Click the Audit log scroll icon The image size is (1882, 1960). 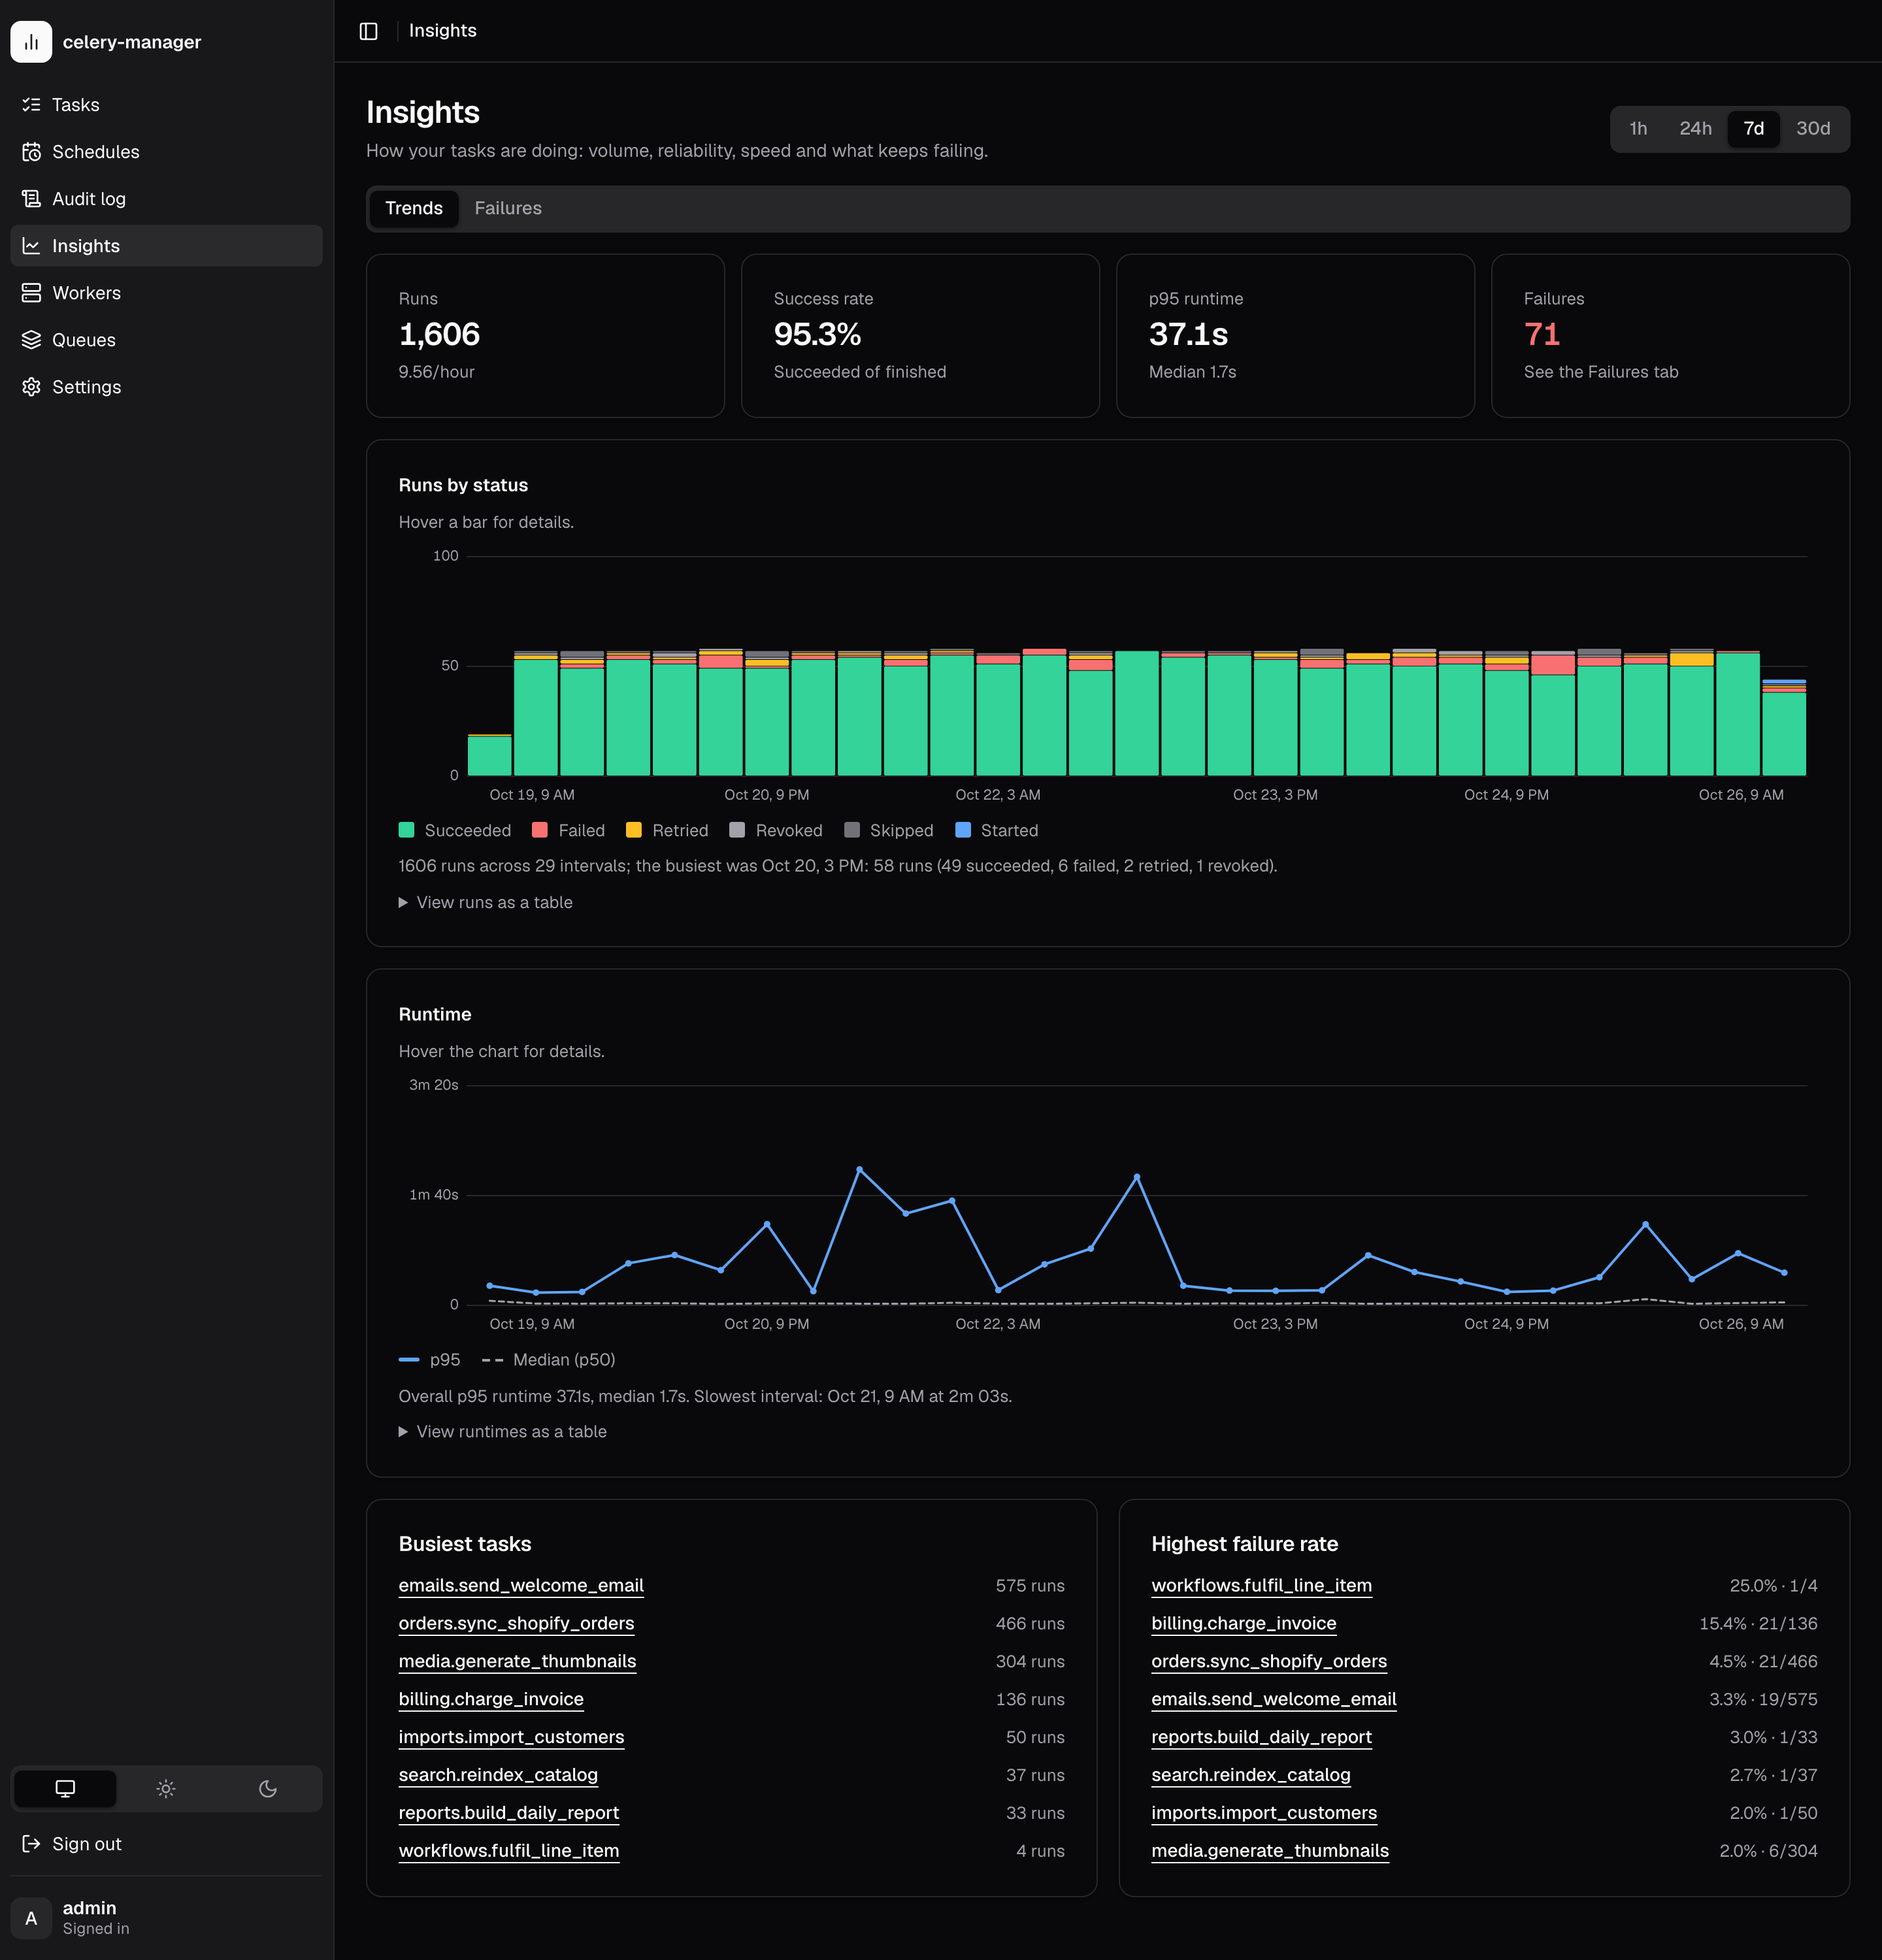tap(31, 199)
